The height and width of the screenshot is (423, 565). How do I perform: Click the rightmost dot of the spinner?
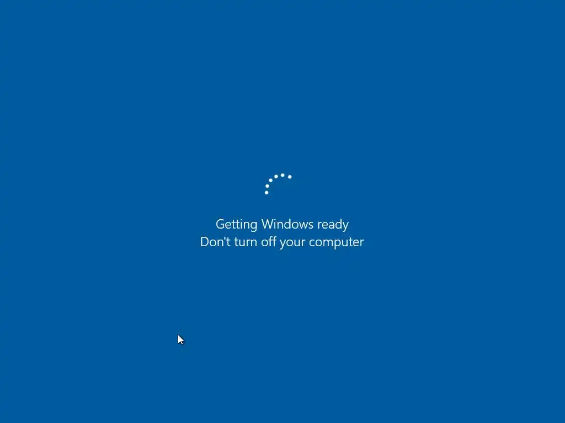(x=290, y=177)
